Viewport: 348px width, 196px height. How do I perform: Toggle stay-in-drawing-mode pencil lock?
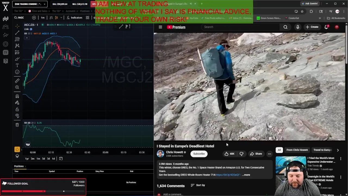tap(17, 103)
